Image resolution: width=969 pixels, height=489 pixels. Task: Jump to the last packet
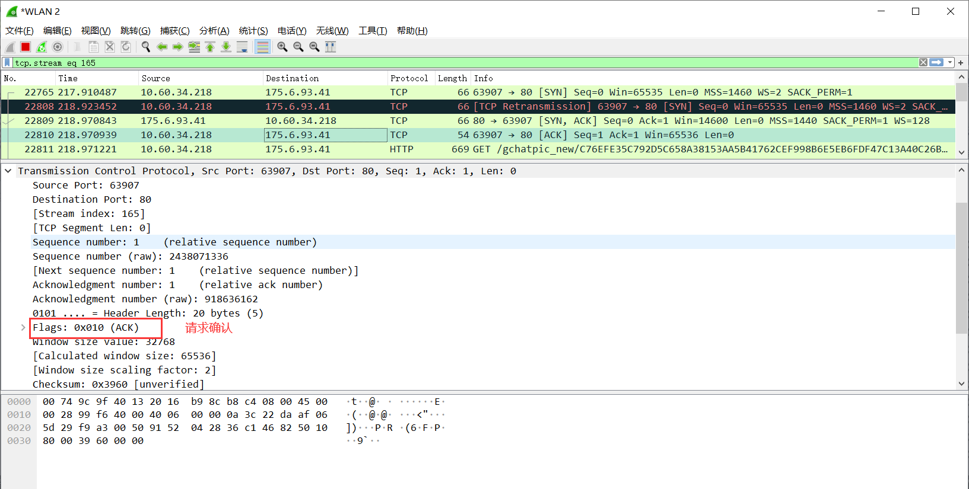pyautogui.click(x=226, y=47)
